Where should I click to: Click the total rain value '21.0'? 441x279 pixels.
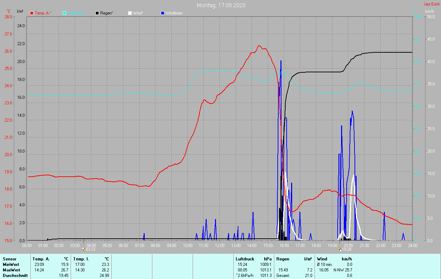(x=308, y=275)
